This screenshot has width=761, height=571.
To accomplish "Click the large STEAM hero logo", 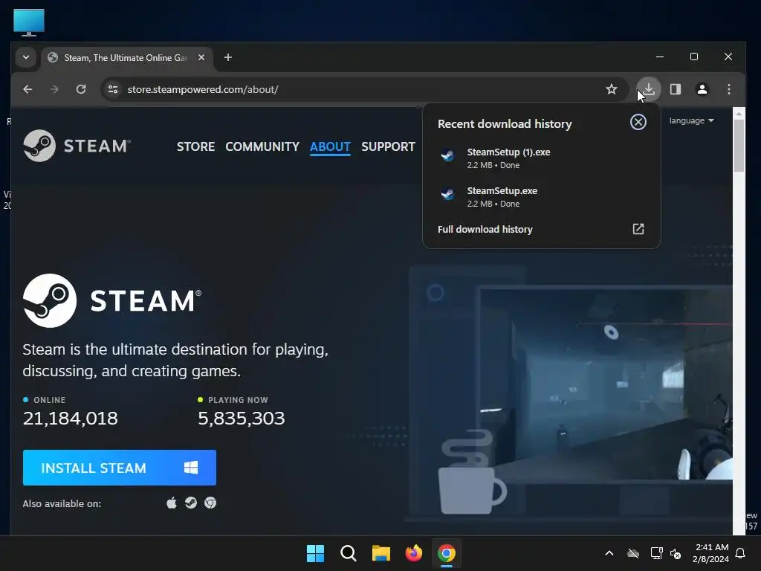I will 112,300.
